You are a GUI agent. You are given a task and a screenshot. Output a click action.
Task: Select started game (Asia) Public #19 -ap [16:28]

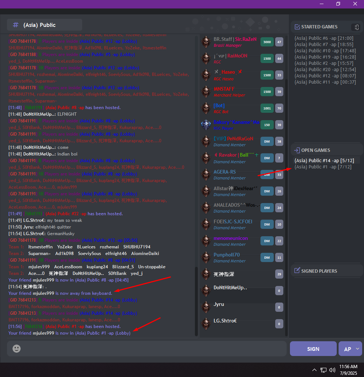[x=325, y=57]
